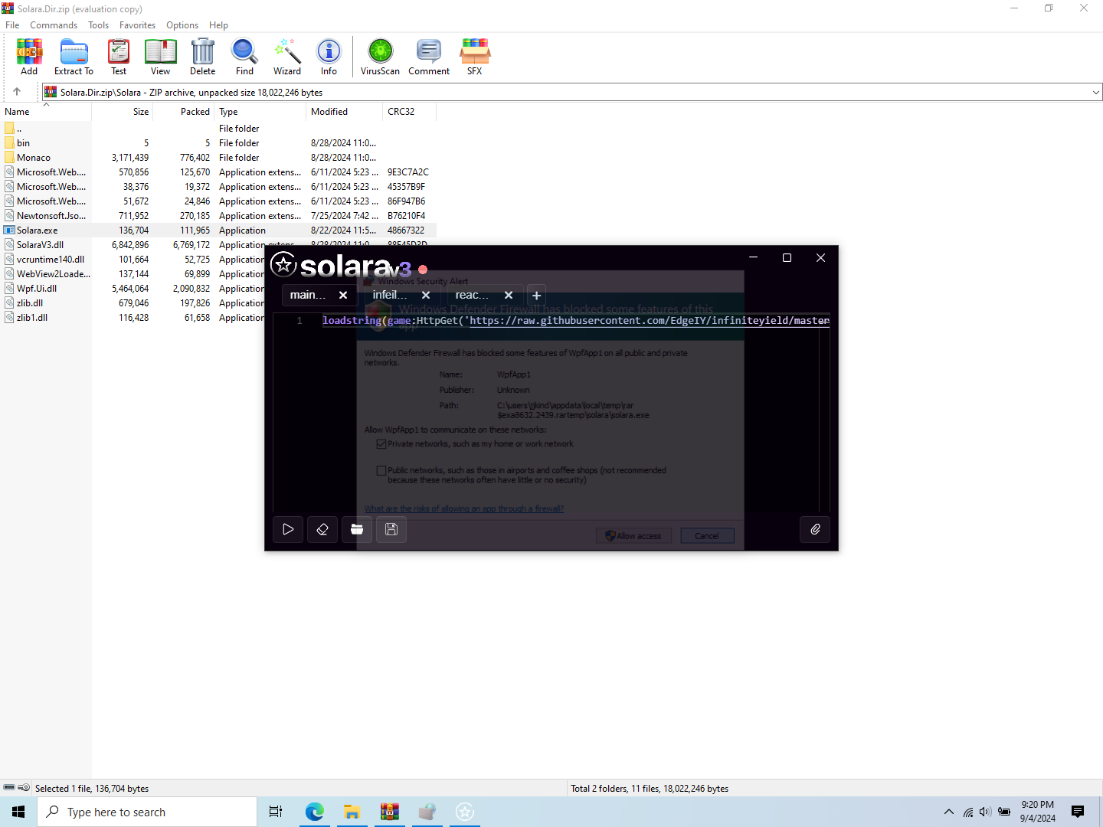
Task: Click the Test archive toolbar icon
Action: [x=119, y=57]
